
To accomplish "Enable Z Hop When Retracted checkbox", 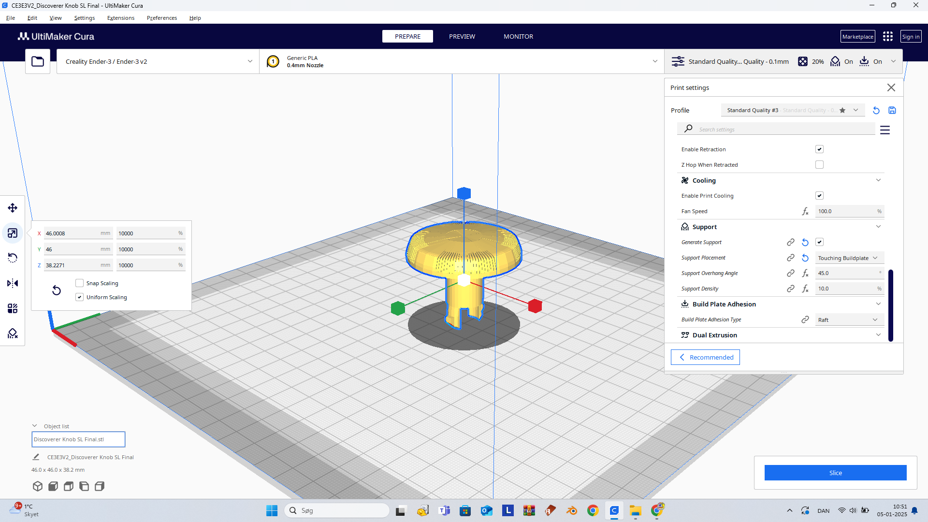I will [819, 165].
